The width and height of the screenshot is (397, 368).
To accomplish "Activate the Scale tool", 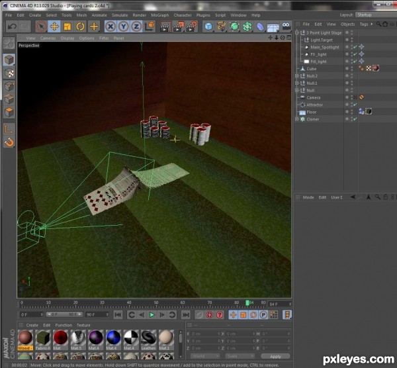I will 67,26.
